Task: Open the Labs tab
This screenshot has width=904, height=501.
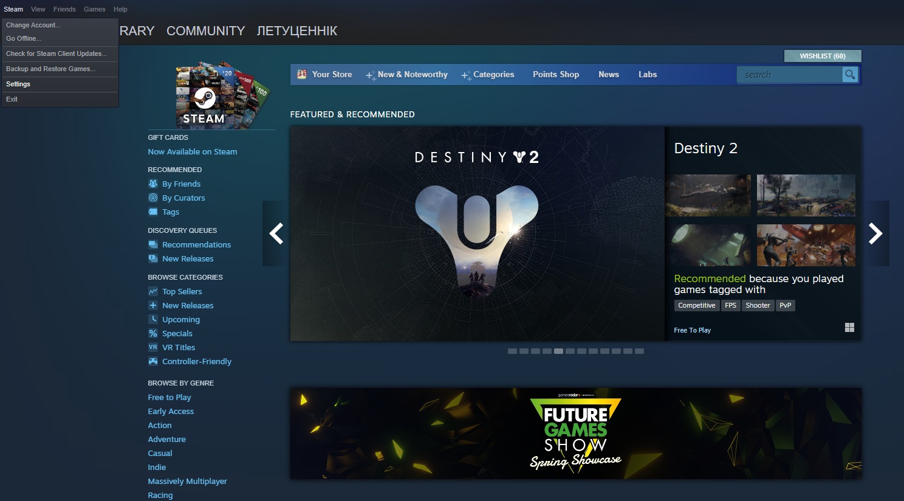Action: coord(648,74)
